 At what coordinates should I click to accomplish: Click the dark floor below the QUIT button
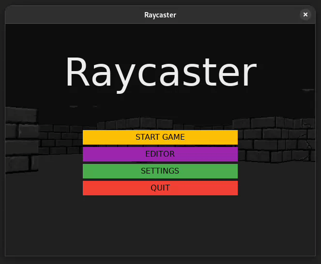point(160,222)
